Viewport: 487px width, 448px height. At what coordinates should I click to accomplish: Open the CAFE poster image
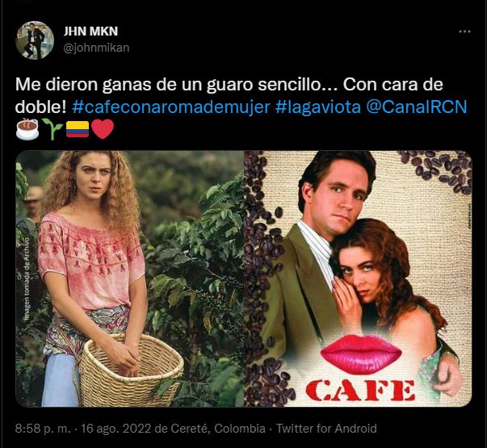click(x=358, y=278)
